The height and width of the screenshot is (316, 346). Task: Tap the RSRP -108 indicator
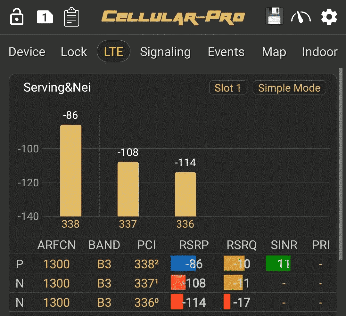(x=188, y=283)
